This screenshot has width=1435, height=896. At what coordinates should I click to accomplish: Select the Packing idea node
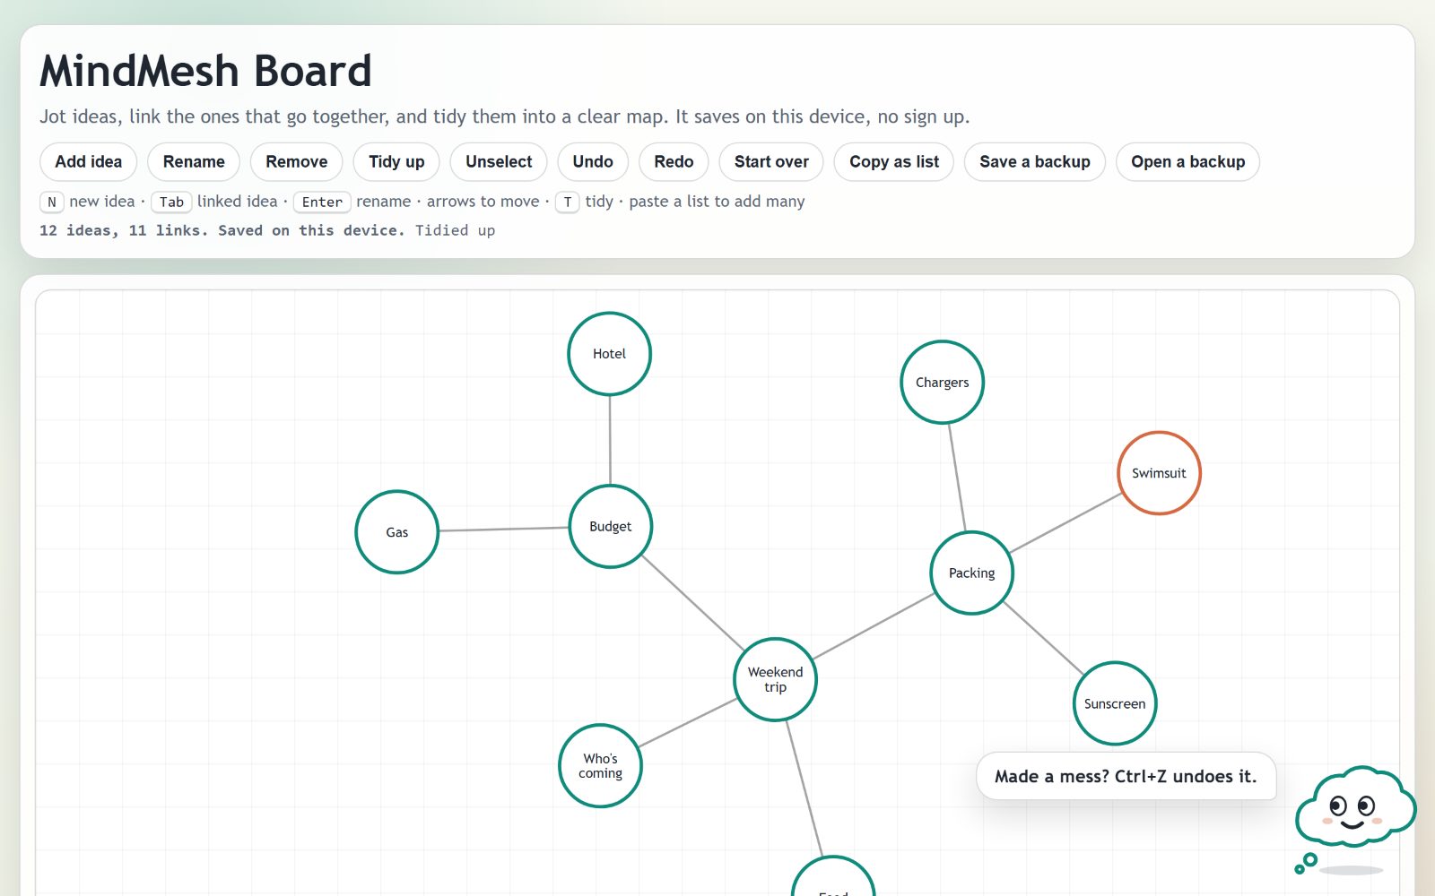(x=972, y=573)
